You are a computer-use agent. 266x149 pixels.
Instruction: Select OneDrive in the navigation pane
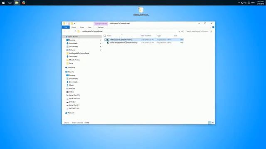(71, 67)
